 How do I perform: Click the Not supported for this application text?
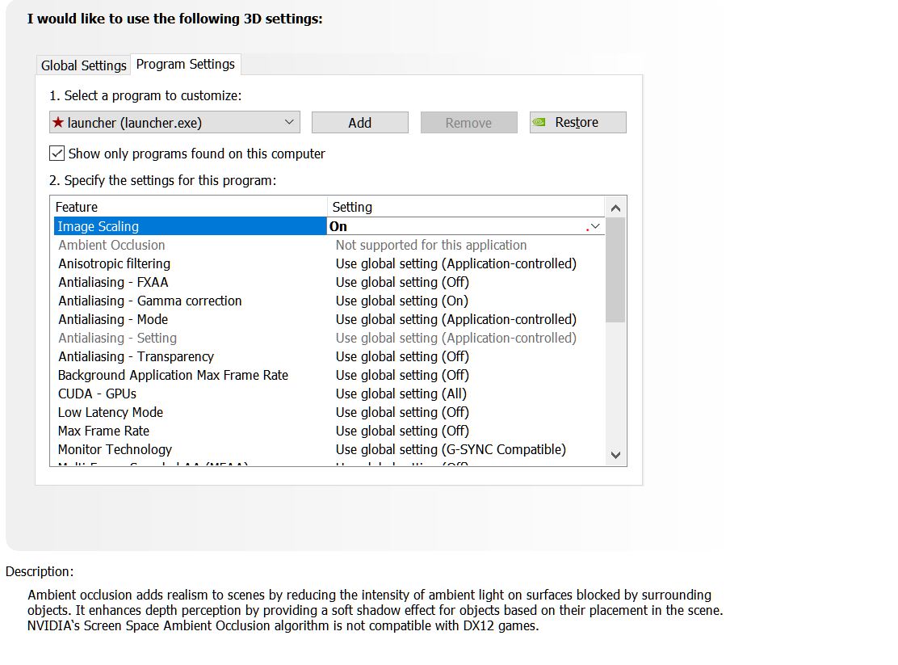point(430,246)
